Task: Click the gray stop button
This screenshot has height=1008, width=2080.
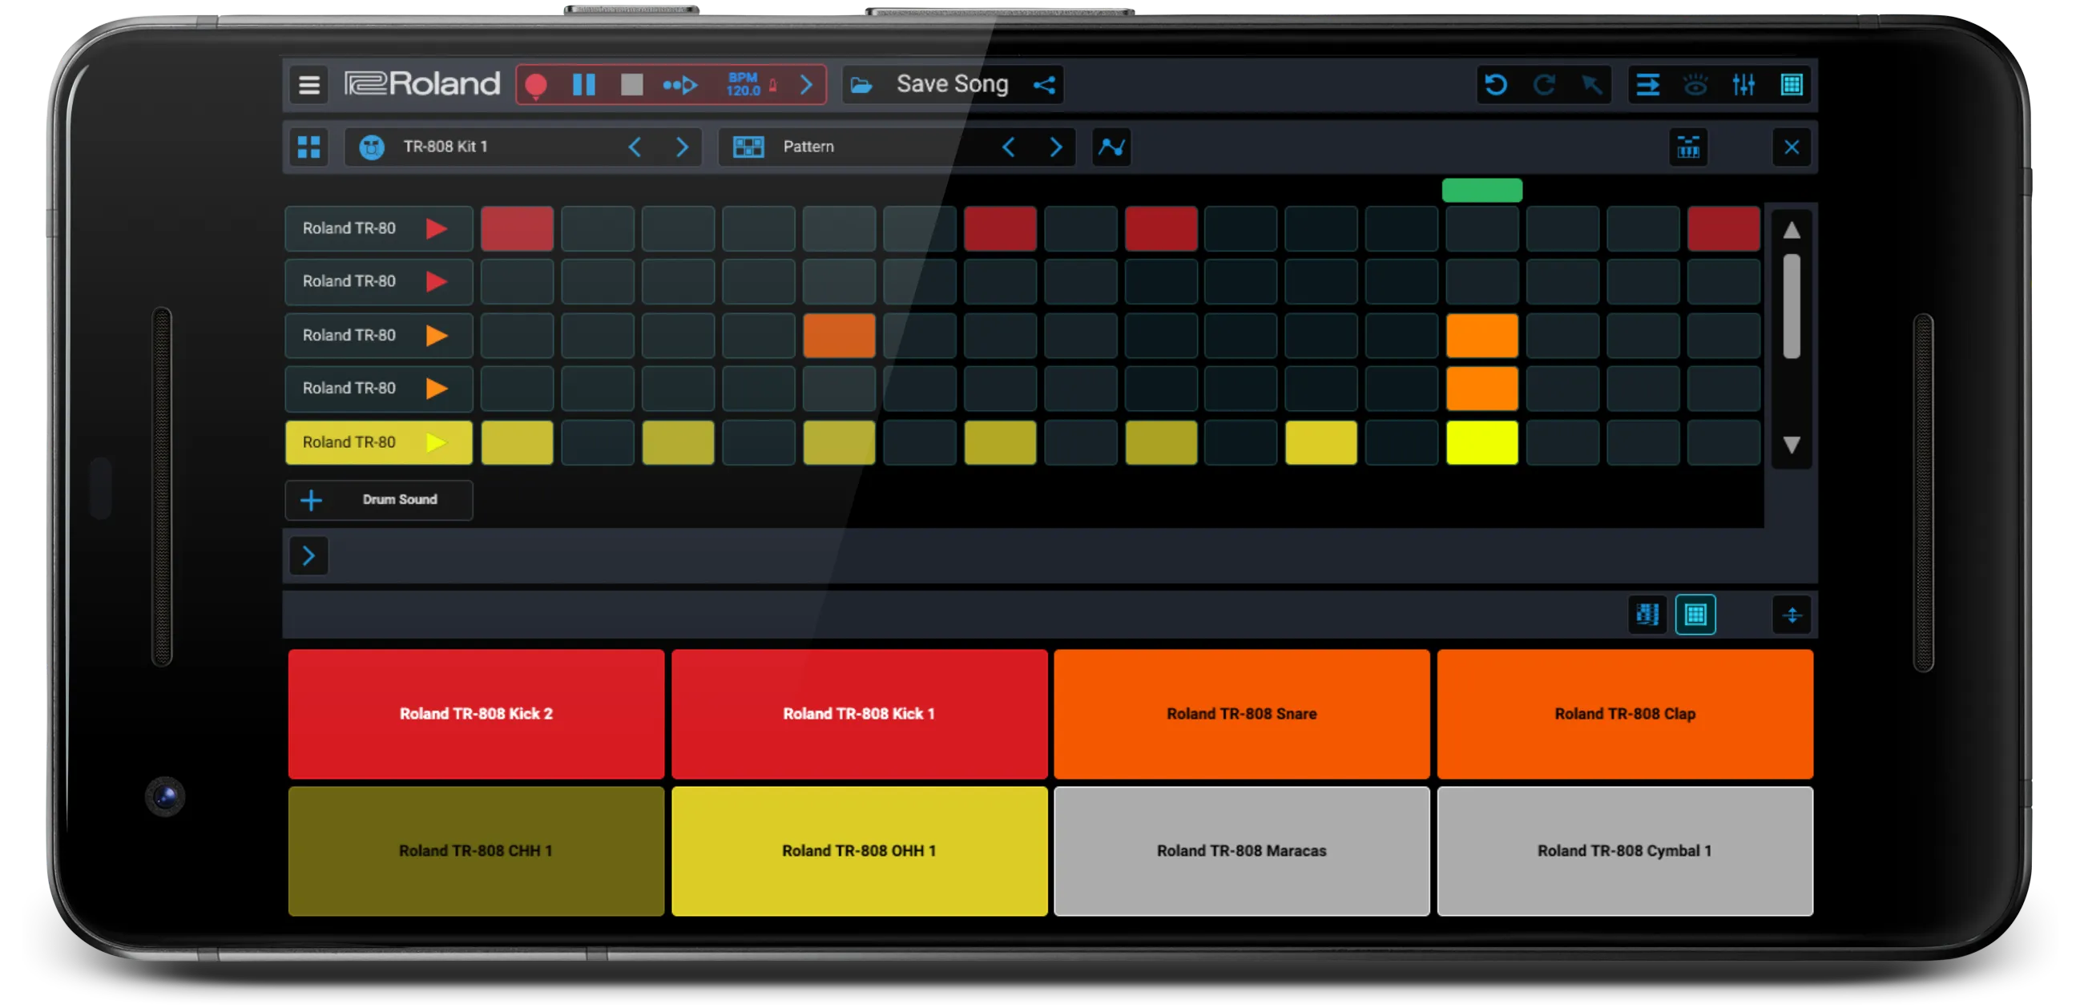Action: click(631, 85)
